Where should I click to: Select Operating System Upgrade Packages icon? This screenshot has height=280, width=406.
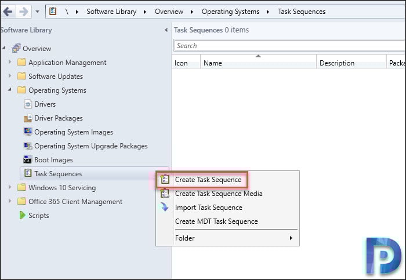tap(28, 146)
